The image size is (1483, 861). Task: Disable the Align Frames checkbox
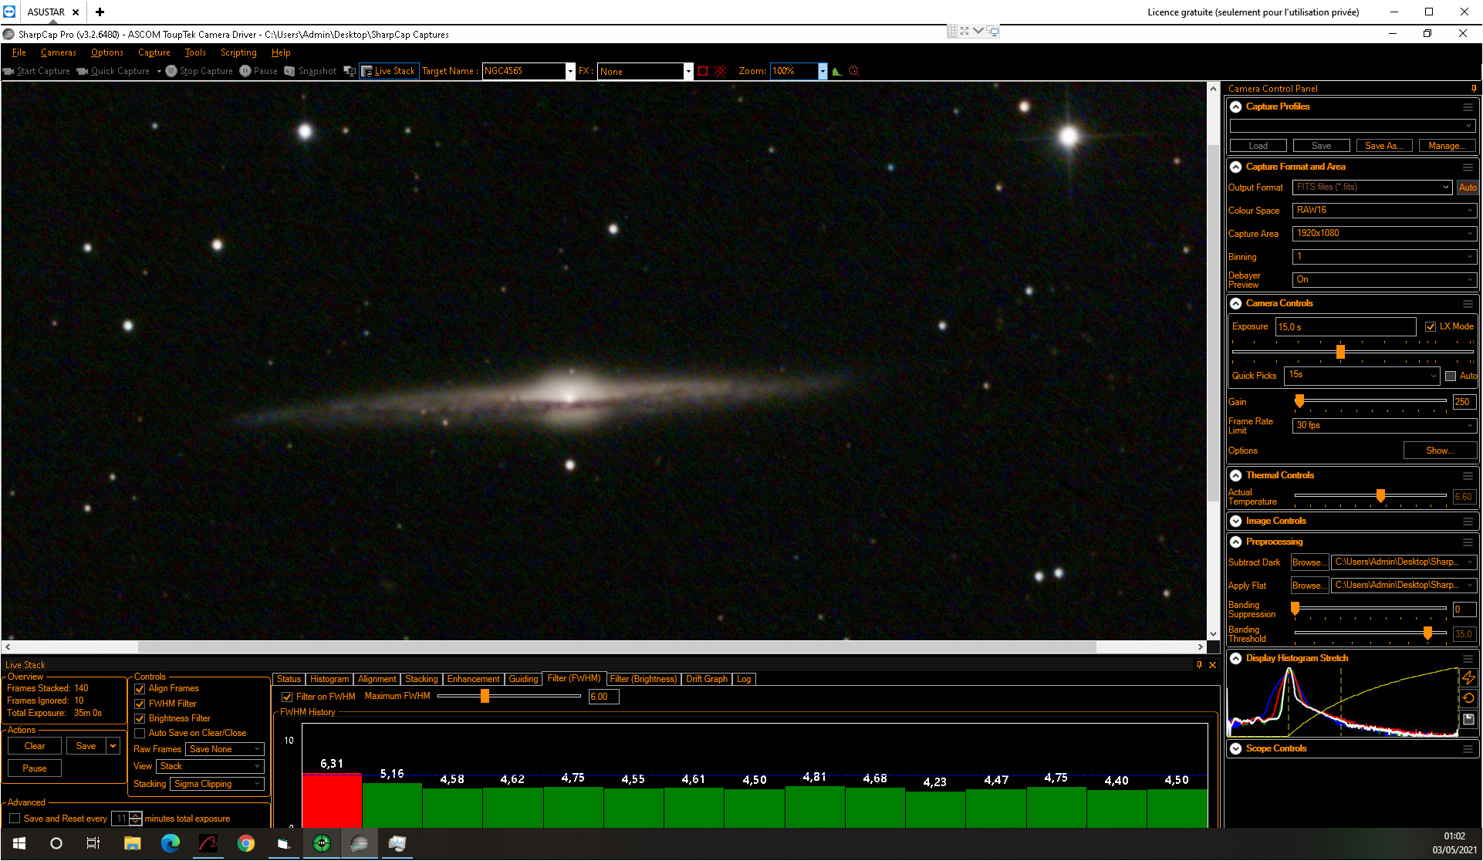tap(140, 689)
